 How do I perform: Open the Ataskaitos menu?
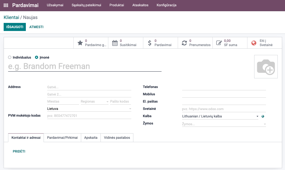click(x=140, y=5)
